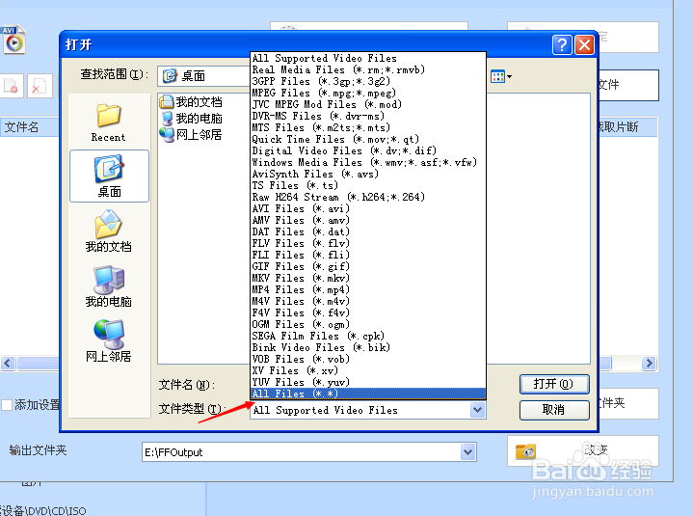Click the 改变 output folder button
The image size is (693, 516).
[x=582, y=450]
